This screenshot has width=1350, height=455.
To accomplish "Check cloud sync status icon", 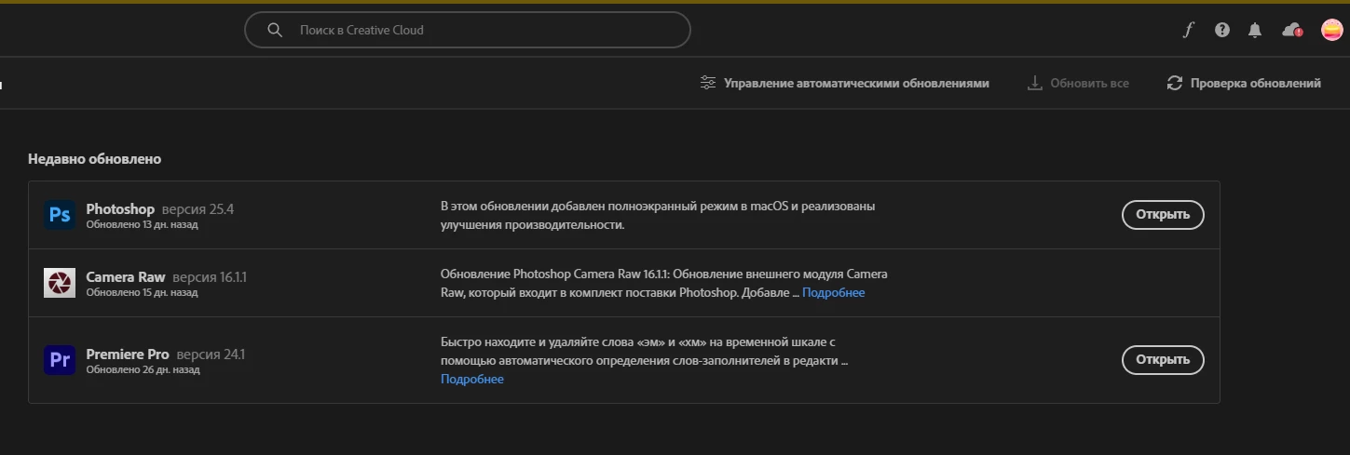I will click(x=1291, y=30).
